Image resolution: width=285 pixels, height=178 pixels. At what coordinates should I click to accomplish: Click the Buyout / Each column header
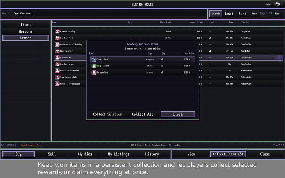[196, 22]
